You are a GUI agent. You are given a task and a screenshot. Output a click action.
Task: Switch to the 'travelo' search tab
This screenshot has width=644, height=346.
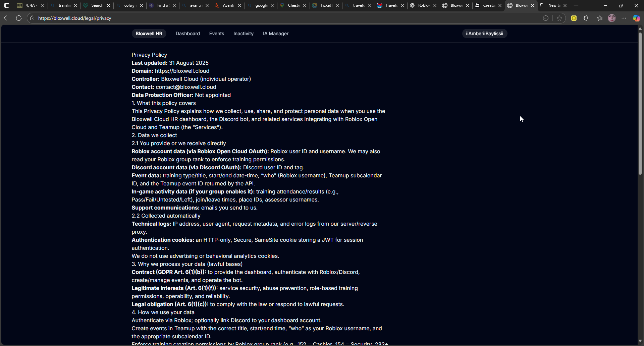[x=358, y=5]
